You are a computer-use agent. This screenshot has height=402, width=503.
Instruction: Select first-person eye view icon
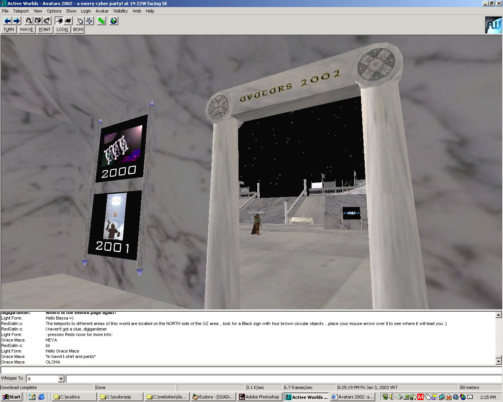[x=59, y=21]
